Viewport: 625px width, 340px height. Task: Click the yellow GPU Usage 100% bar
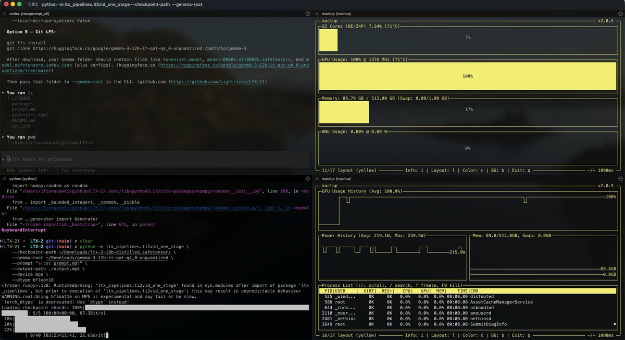(467, 76)
